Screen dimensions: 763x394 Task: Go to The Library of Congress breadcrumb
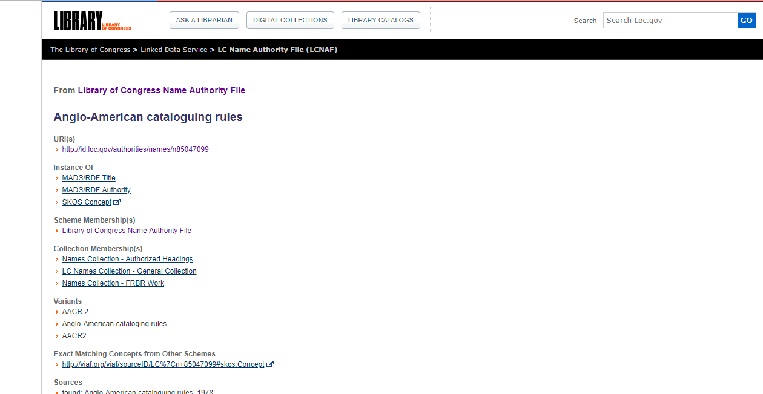click(x=90, y=50)
